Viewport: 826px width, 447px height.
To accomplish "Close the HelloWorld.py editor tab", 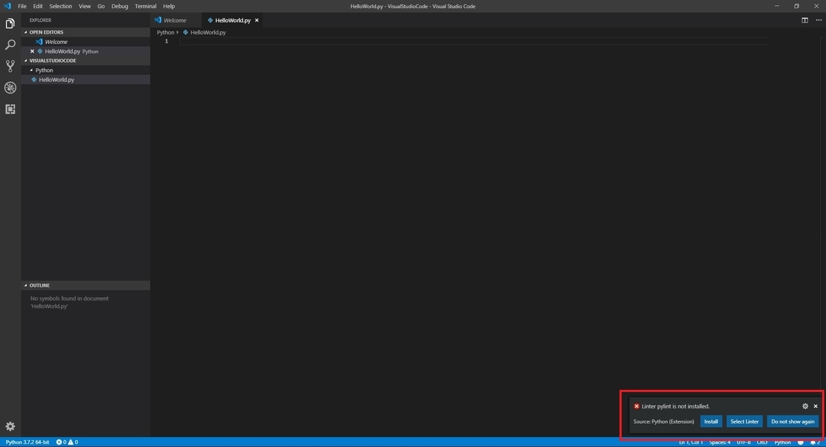I will [257, 21].
